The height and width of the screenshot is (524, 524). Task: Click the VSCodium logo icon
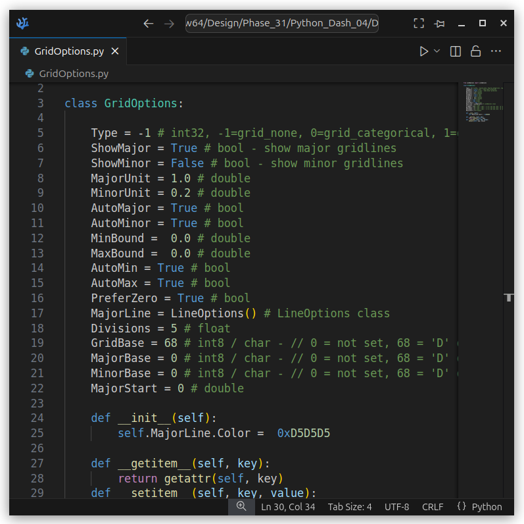(22, 24)
